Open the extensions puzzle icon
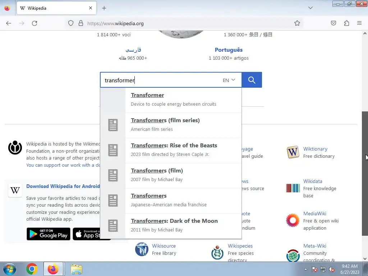The image size is (368, 276). pos(346,23)
